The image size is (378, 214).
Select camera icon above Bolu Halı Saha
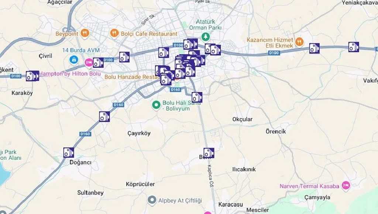click(x=197, y=97)
